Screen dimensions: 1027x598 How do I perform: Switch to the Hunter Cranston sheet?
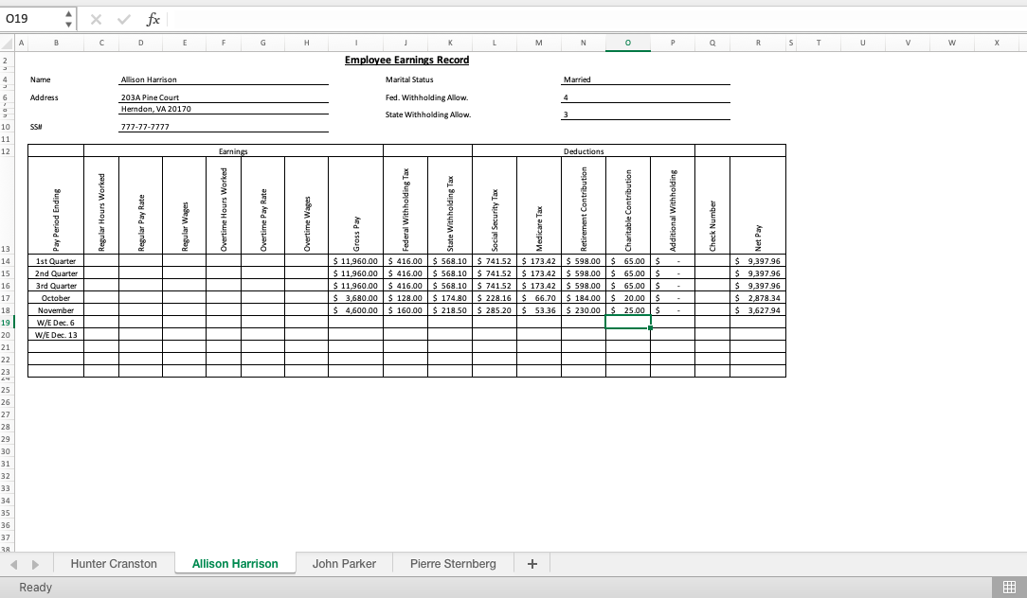pyautogui.click(x=114, y=563)
